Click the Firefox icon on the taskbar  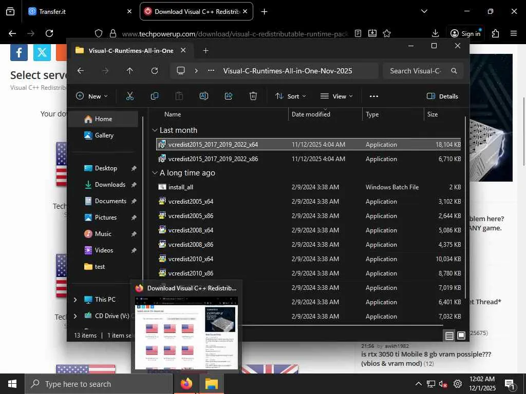pyautogui.click(x=186, y=384)
